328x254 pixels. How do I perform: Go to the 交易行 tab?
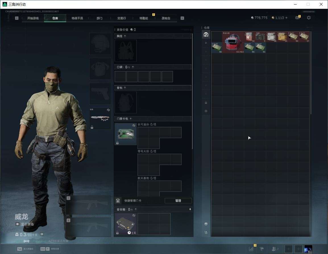point(122,18)
